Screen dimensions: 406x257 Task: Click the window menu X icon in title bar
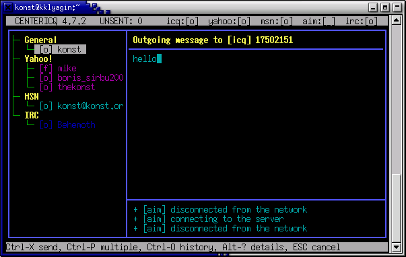tap(8, 7)
